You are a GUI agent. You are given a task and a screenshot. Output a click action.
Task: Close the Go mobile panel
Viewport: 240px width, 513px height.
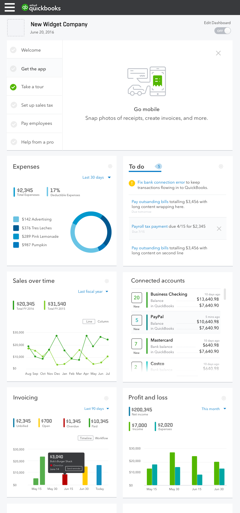tap(218, 53)
